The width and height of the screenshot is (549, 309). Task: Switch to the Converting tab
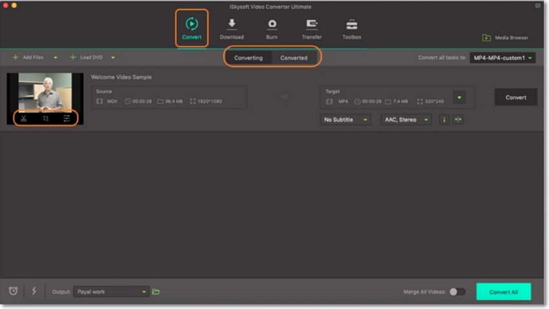[x=248, y=58]
